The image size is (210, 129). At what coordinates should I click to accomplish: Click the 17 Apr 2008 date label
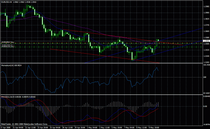coord(6,128)
